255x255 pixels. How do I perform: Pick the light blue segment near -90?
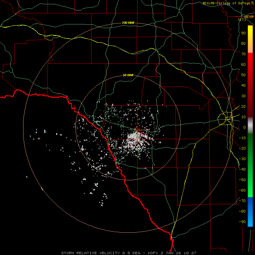[x=250, y=221]
